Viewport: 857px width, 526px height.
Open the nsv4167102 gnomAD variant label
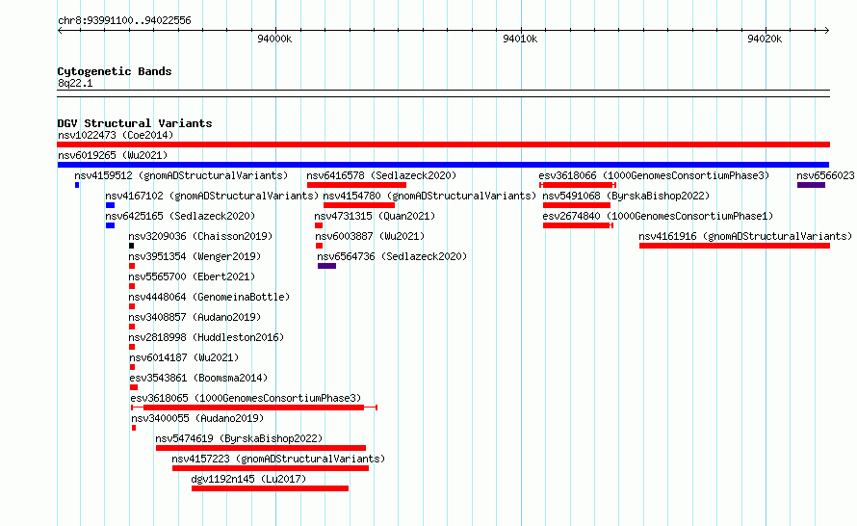coord(212,196)
